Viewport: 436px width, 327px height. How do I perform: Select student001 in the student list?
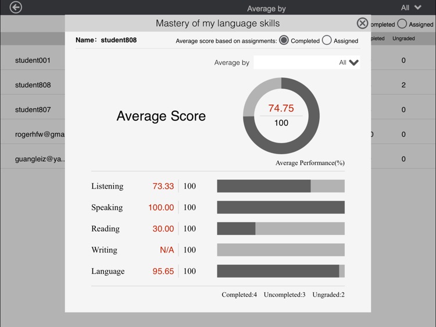(x=33, y=61)
